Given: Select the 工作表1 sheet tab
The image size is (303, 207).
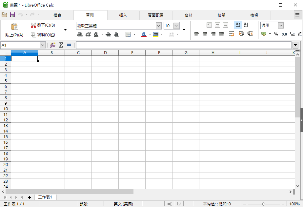Looking at the screenshot, I should pos(45,197).
